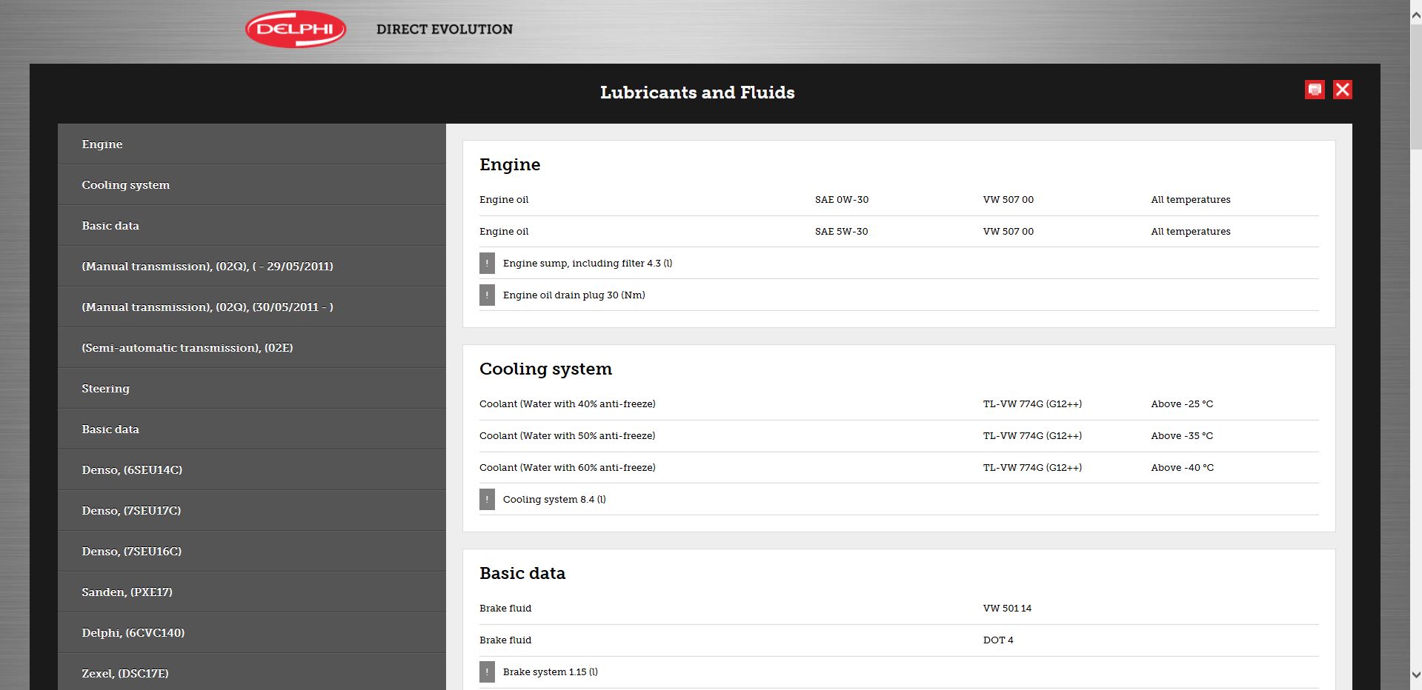
Task: Click the Delphi logo
Action: point(296,30)
